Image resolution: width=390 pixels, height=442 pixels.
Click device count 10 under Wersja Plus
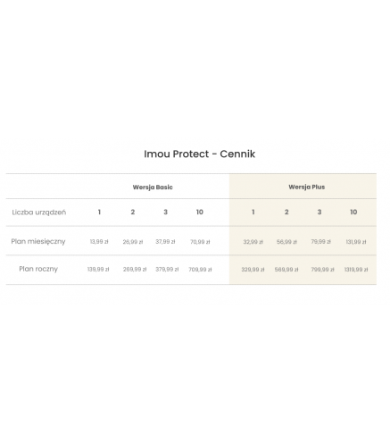point(353,212)
